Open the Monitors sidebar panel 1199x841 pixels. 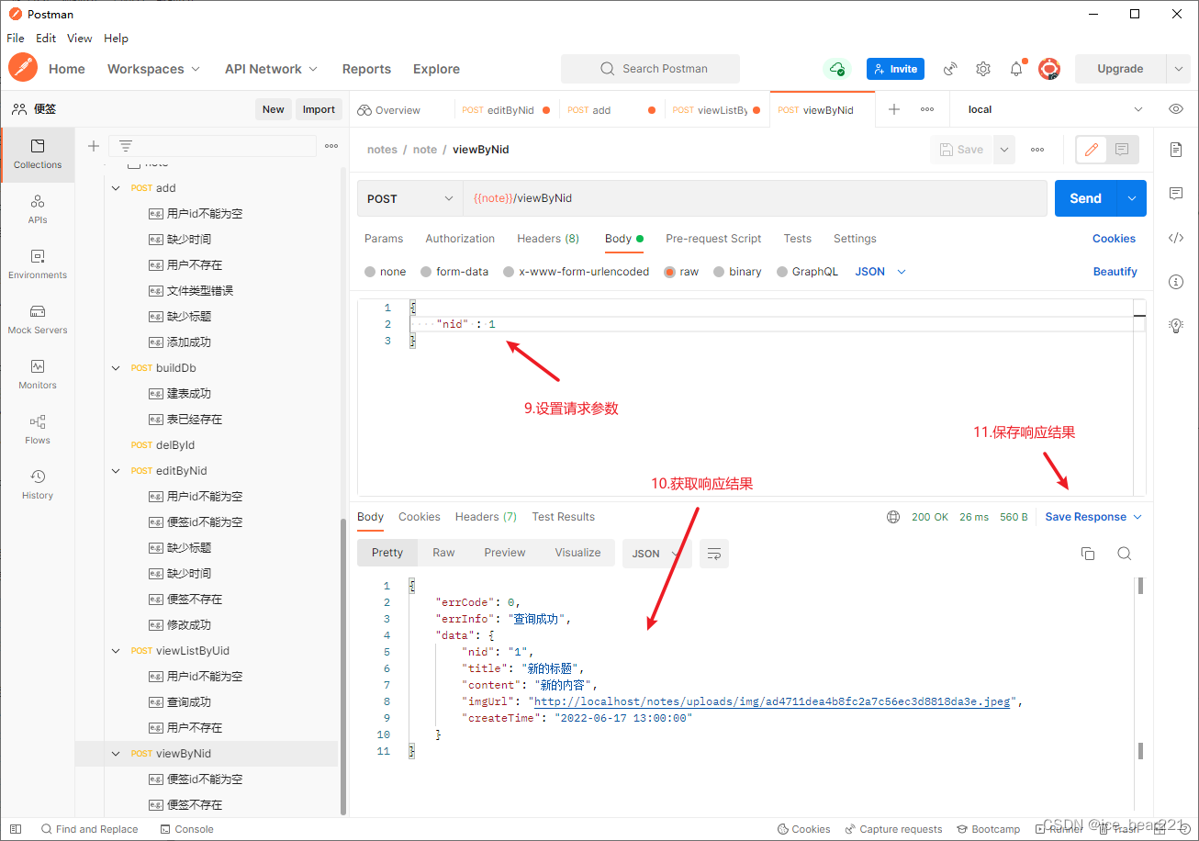pyautogui.click(x=38, y=375)
